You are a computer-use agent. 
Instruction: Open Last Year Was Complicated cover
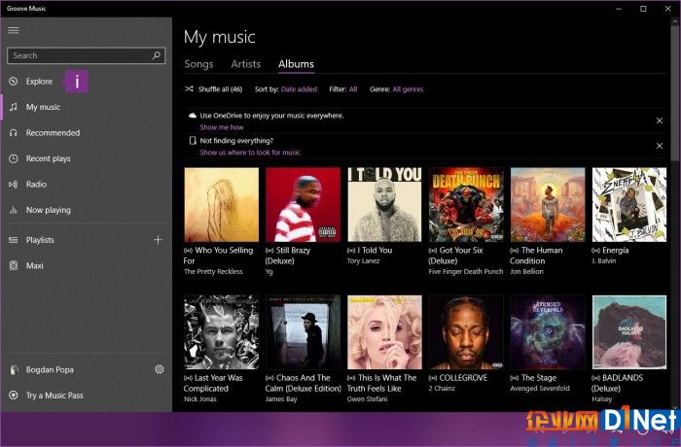tap(222, 332)
